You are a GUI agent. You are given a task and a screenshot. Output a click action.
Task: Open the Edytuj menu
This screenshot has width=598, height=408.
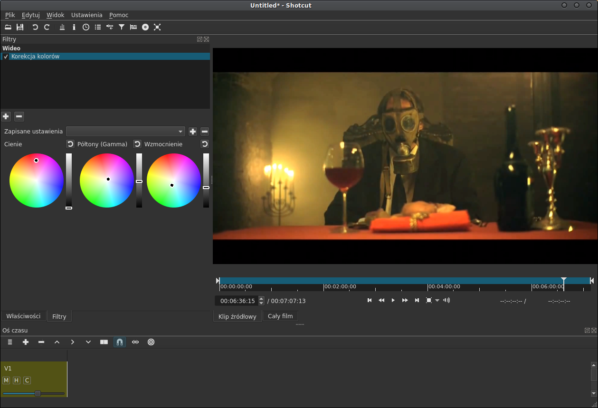(31, 15)
